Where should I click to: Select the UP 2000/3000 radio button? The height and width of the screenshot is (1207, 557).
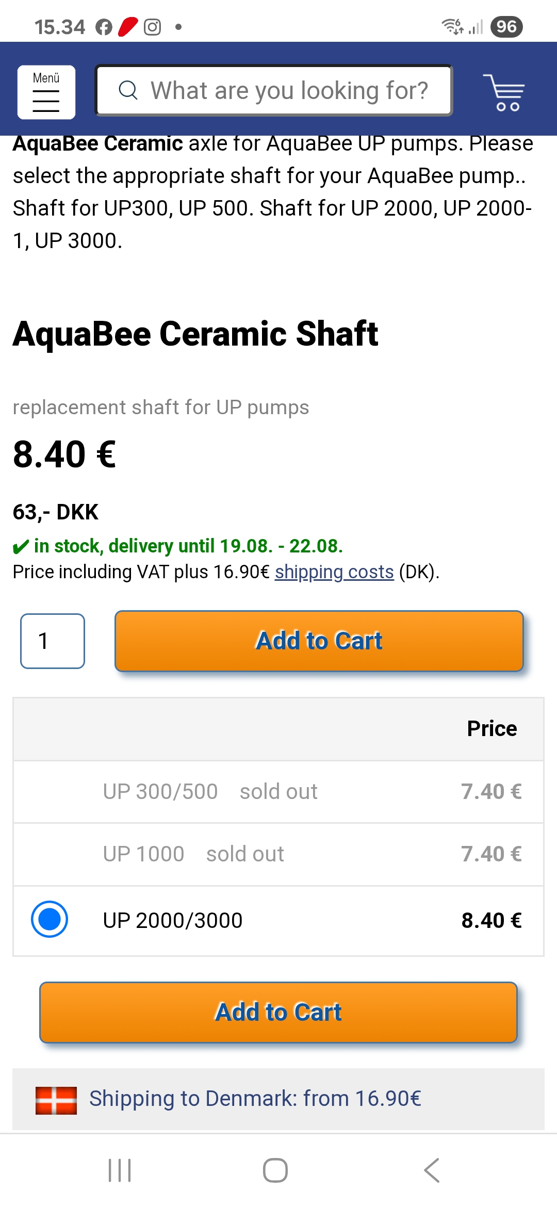pyautogui.click(x=50, y=919)
